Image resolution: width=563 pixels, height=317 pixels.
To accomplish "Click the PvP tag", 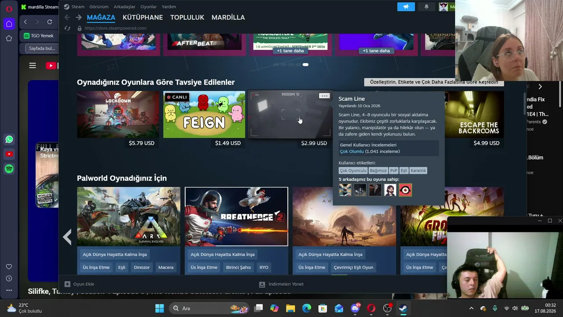I will (394, 170).
